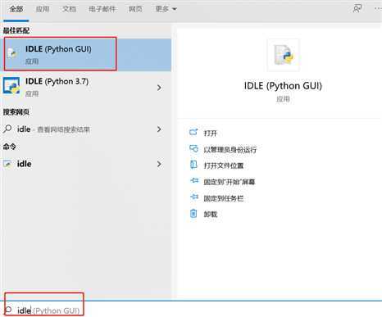382x317 pixels.
Task: Expand the arrow beside idle web search
Action: tap(159, 129)
